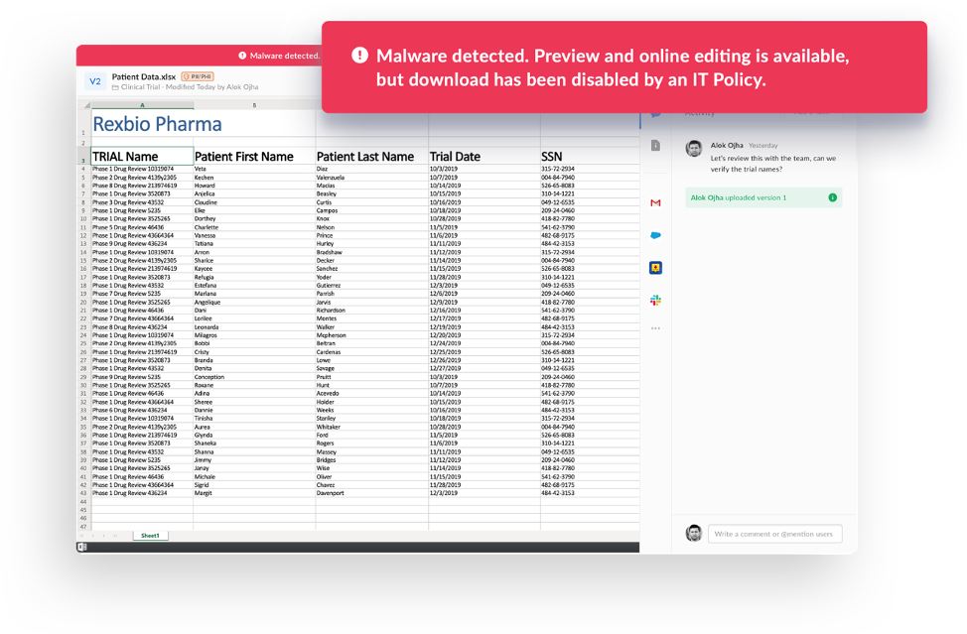Image resolution: width=967 pixels, height=634 pixels.
Task: Click the Alok Ojha uploaded version 1 entry
Action: (763, 197)
